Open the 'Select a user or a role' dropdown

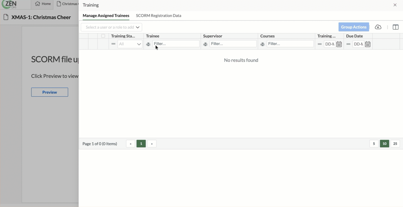pyautogui.click(x=111, y=27)
